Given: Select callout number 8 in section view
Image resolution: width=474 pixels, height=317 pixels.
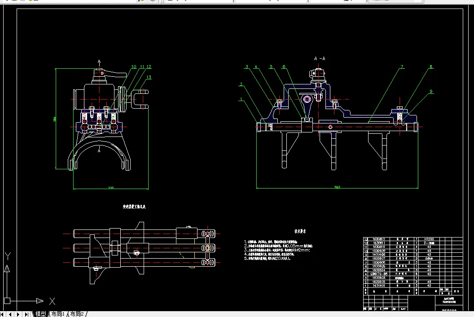Looking at the screenshot, I should [431, 67].
